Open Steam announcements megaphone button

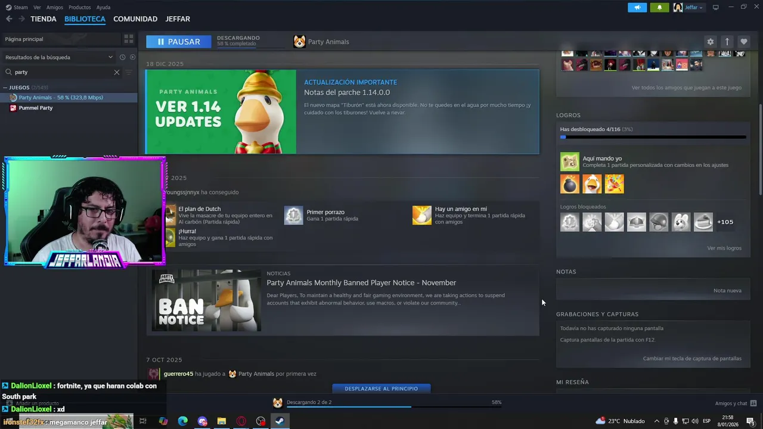pyautogui.click(x=637, y=7)
